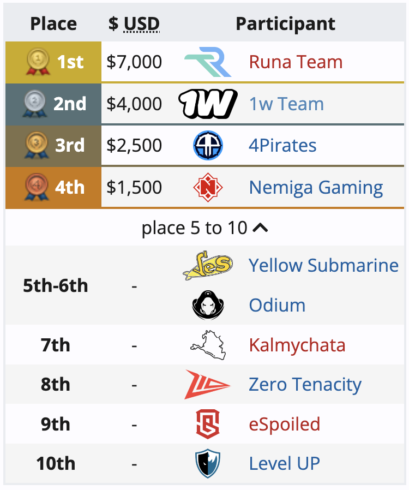Click the Zero Tenacity red arrow logo

pos(207,384)
